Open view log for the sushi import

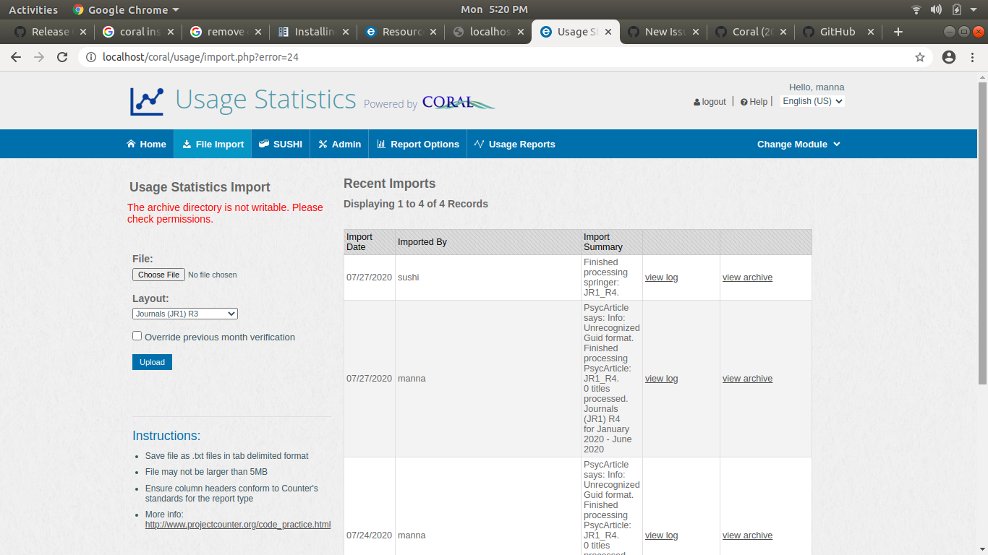[661, 277]
